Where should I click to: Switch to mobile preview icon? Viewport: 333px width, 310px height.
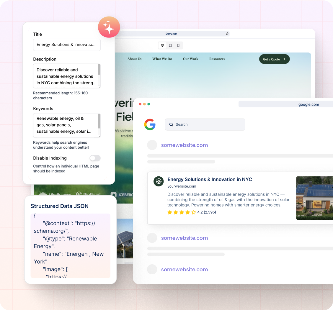click(x=178, y=45)
